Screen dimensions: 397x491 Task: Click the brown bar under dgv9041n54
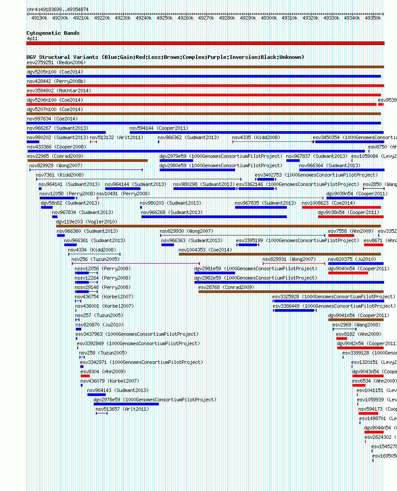click(x=356, y=320)
